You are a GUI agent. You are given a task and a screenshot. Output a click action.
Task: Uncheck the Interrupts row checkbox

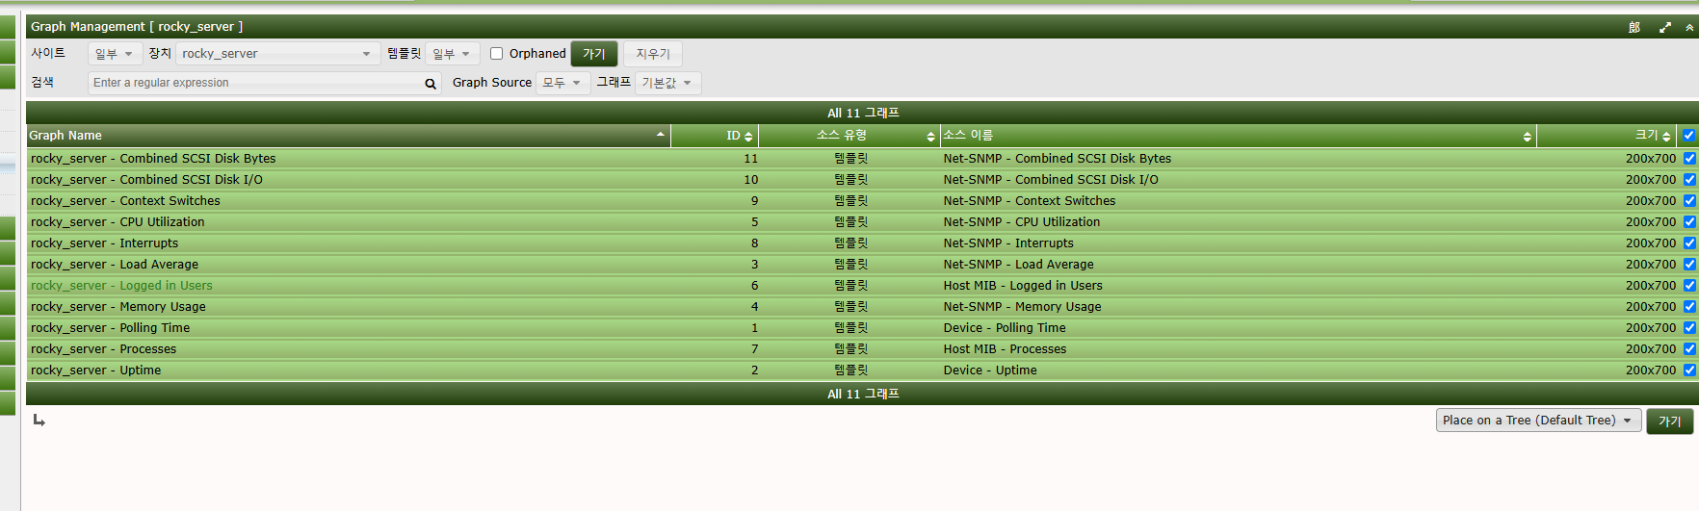(x=1689, y=243)
